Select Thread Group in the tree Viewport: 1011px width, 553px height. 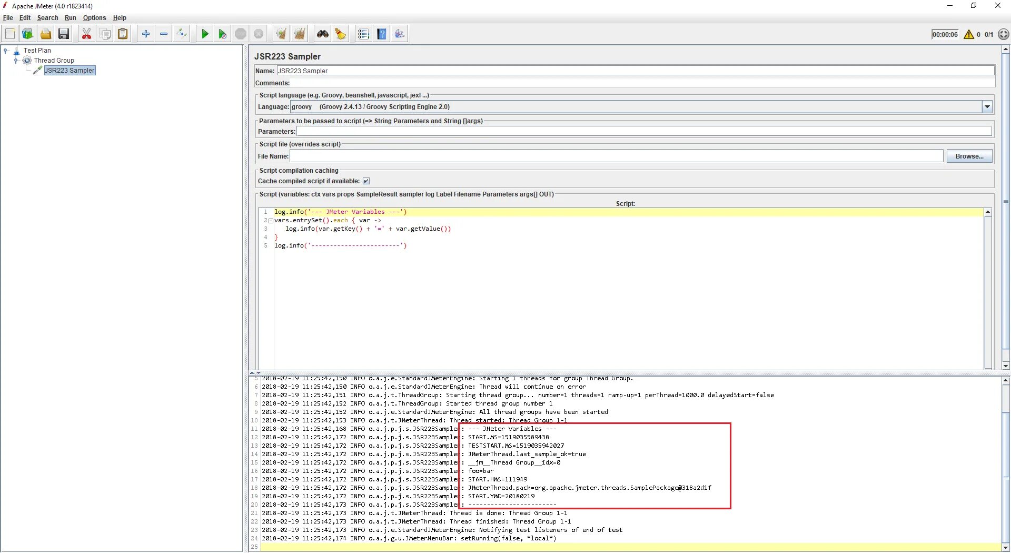54,61
